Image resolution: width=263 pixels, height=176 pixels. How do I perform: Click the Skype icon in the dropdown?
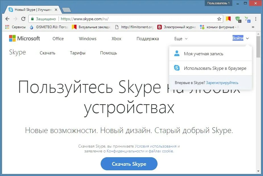tap(177, 68)
